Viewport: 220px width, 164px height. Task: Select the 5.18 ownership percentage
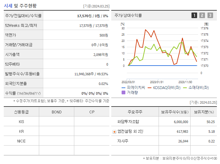(x=212, y=132)
